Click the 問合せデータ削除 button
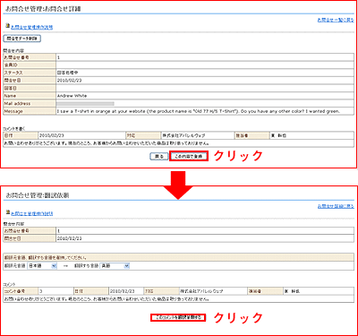 click(x=22, y=39)
